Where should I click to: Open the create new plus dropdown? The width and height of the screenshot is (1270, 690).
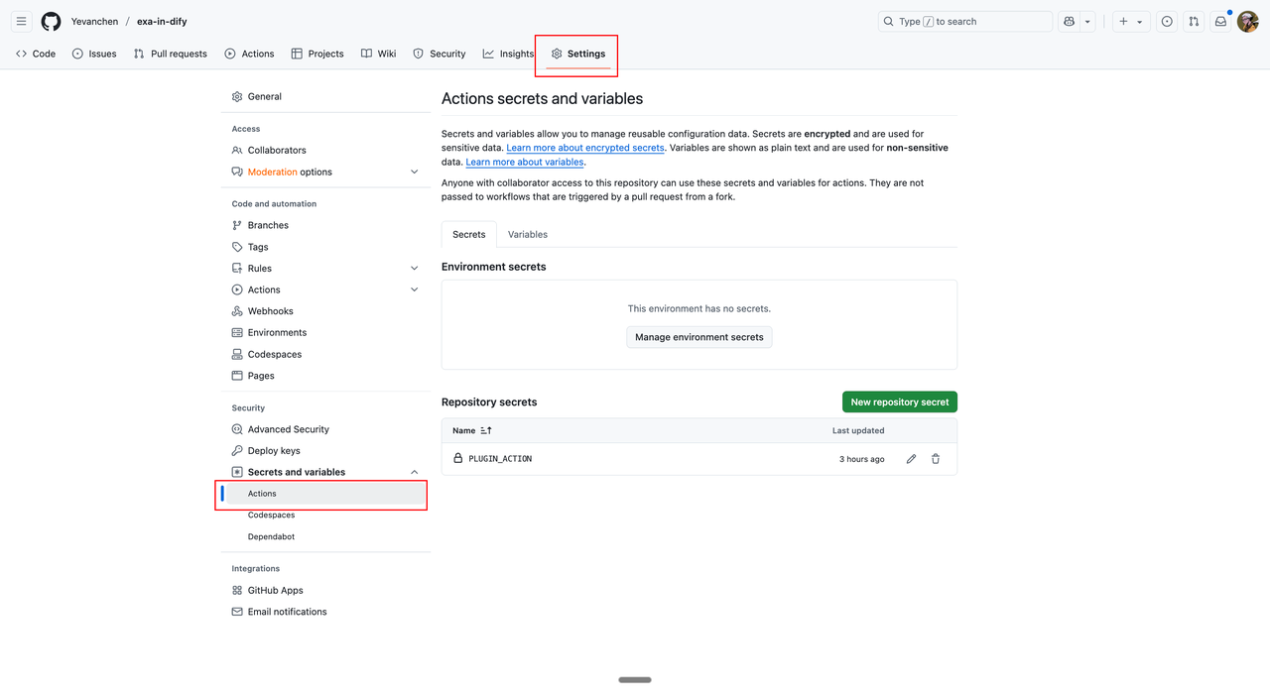pos(1130,21)
